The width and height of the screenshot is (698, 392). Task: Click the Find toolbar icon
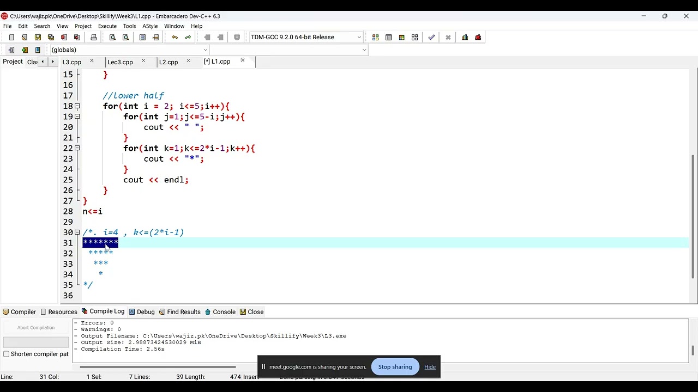point(112,37)
